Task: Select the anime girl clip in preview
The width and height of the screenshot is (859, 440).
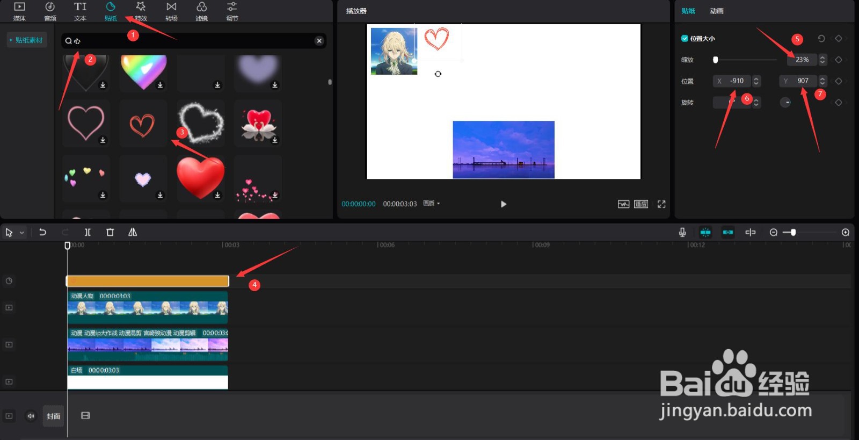Action: pos(394,51)
